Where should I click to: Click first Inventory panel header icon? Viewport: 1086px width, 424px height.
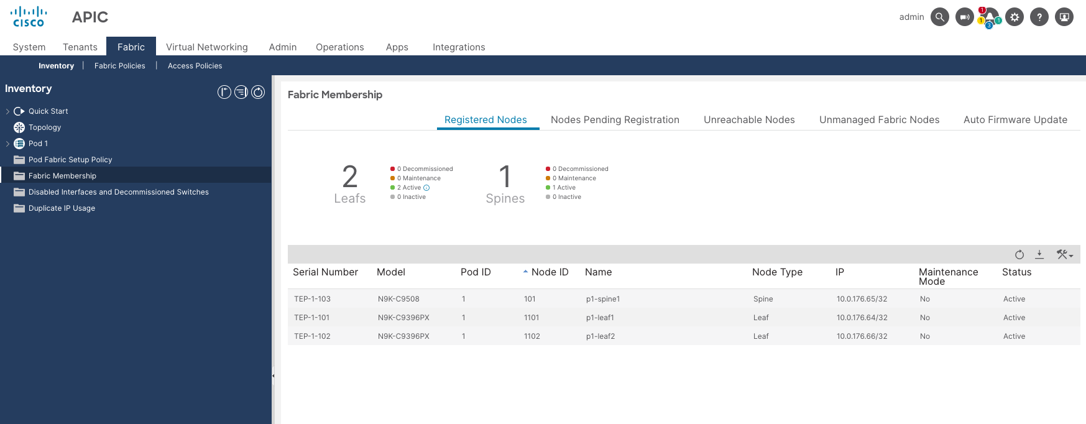(224, 92)
